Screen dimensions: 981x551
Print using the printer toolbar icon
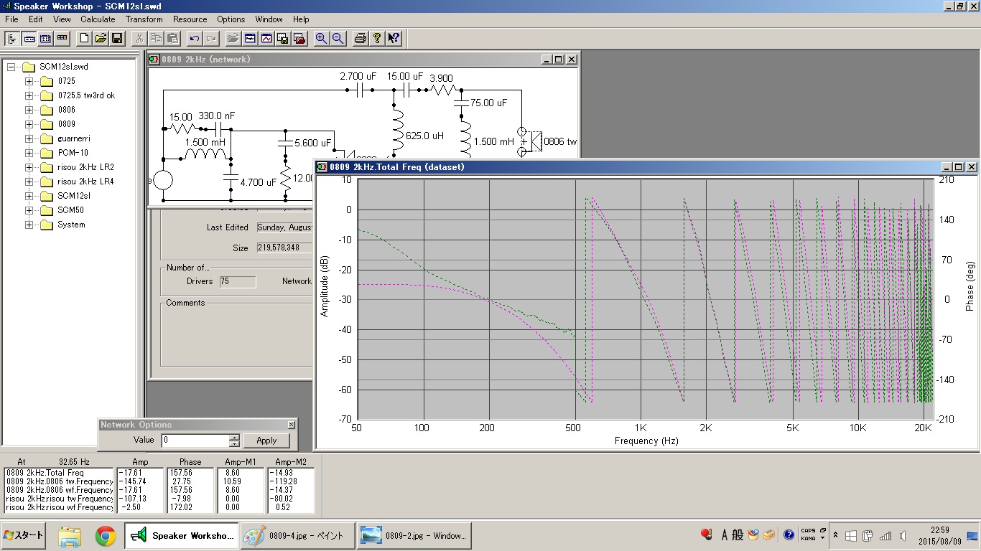coord(361,38)
